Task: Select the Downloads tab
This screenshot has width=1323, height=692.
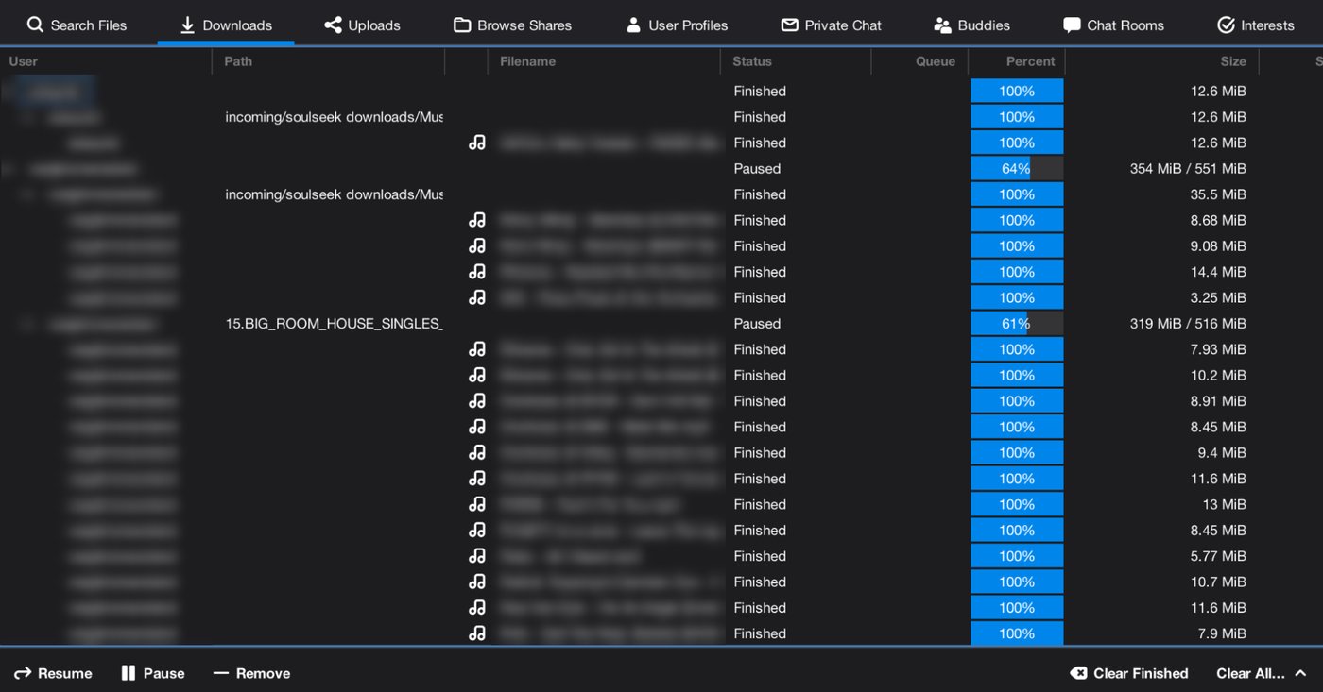Action: point(225,25)
